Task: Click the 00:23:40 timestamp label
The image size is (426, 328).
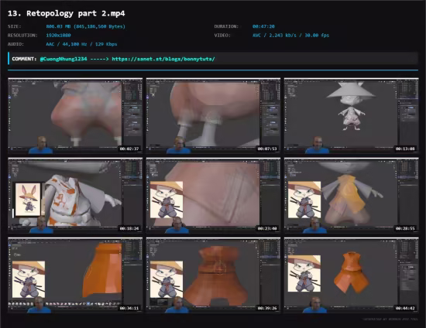Action: pos(267,228)
